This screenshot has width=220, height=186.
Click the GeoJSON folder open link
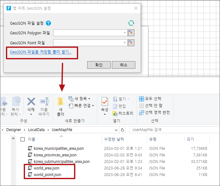coord(41,52)
